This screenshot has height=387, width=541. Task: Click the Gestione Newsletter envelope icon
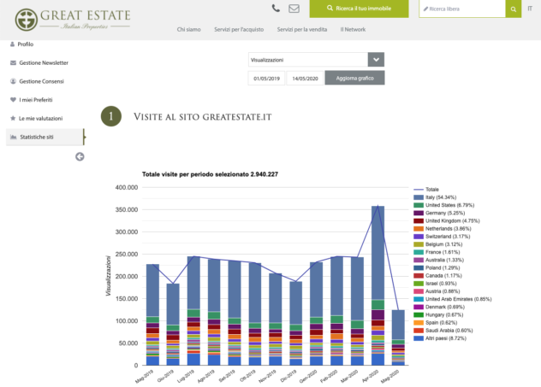point(13,62)
